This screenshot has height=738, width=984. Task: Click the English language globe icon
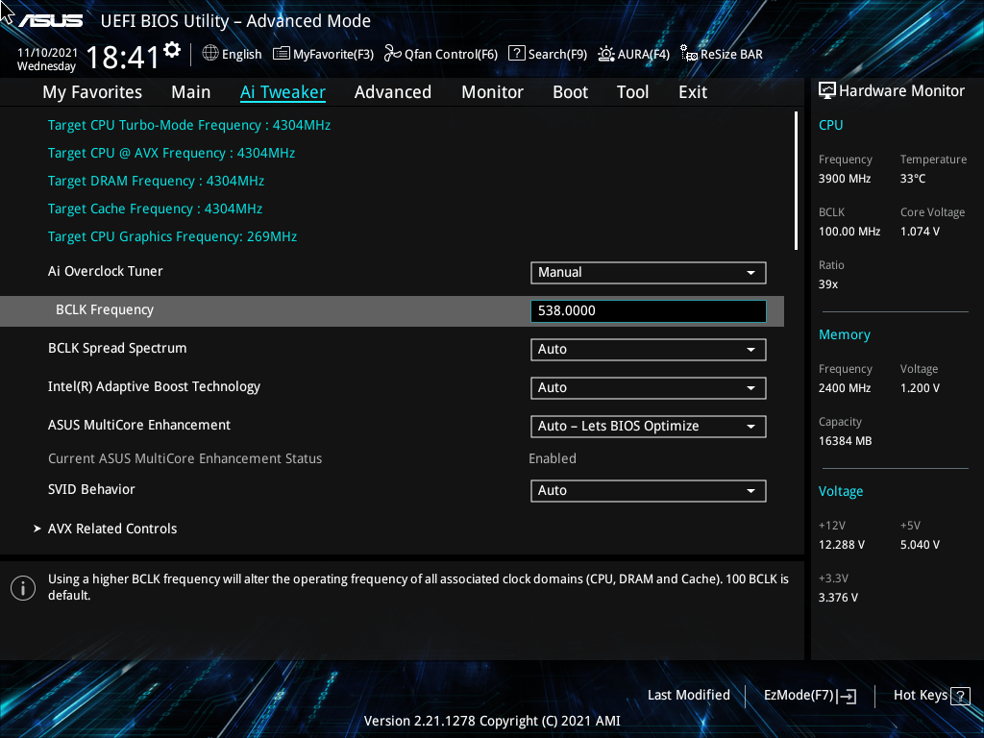click(x=210, y=54)
